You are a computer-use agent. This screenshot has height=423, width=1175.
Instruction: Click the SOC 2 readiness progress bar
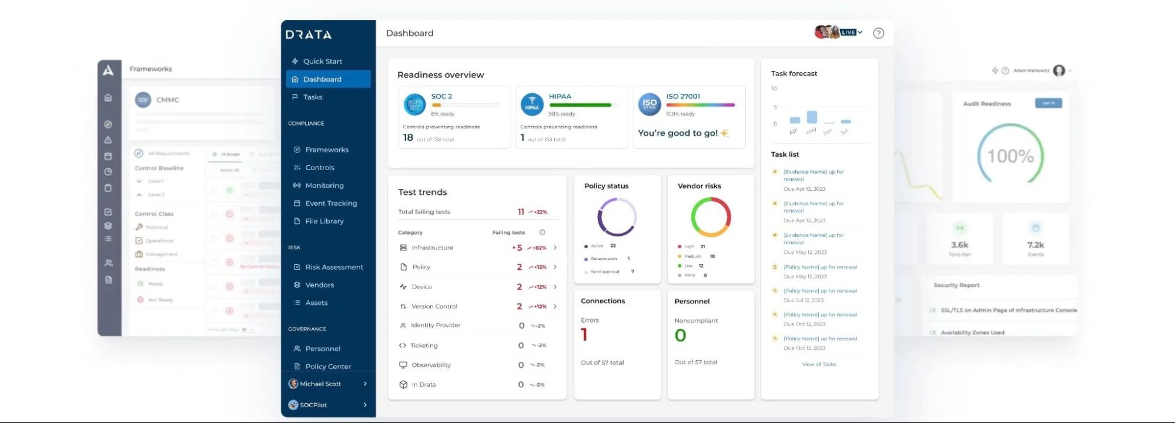tap(466, 105)
